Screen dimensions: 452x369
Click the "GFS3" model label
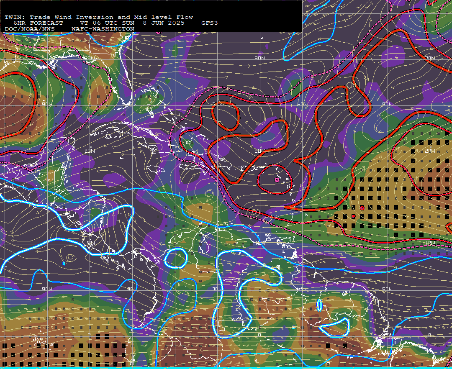[210, 23]
